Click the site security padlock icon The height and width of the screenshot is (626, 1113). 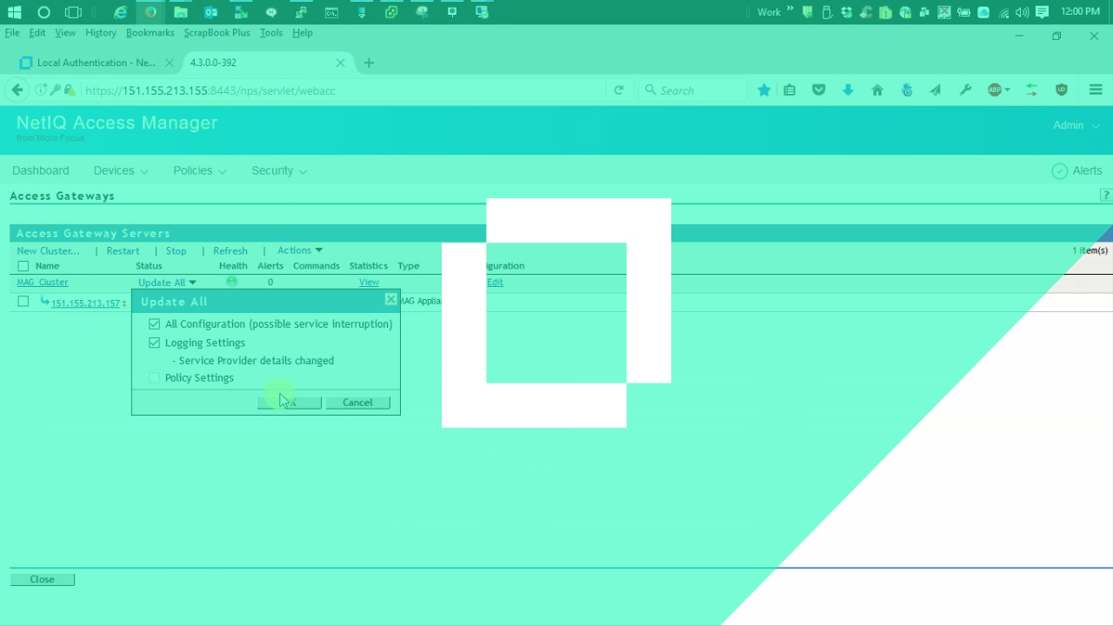pos(70,90)
